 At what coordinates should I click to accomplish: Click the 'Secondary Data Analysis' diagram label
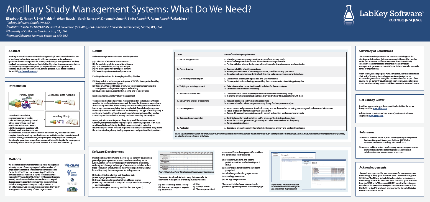coord(61,95)
